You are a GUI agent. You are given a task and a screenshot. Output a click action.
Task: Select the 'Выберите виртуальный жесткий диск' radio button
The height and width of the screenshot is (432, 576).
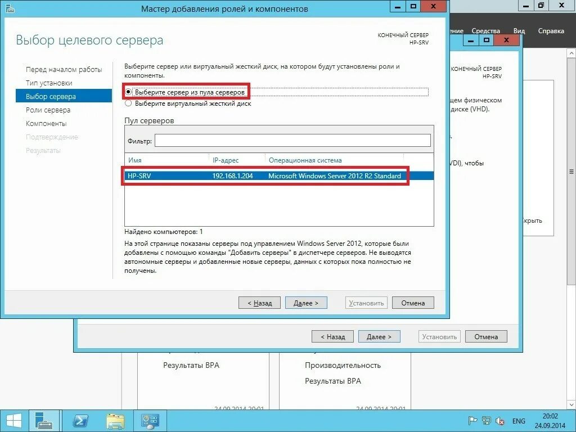click(x=128, y=103)
